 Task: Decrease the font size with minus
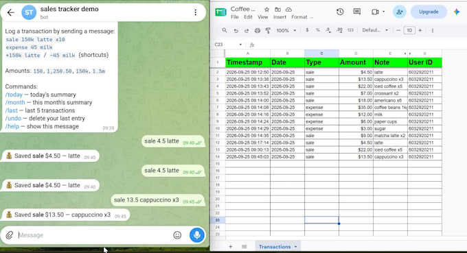point(398,30)
